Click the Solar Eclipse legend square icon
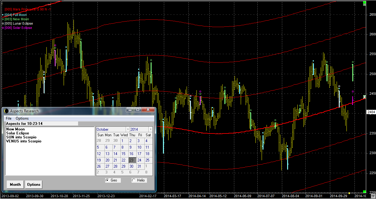 tap(3, 28)
